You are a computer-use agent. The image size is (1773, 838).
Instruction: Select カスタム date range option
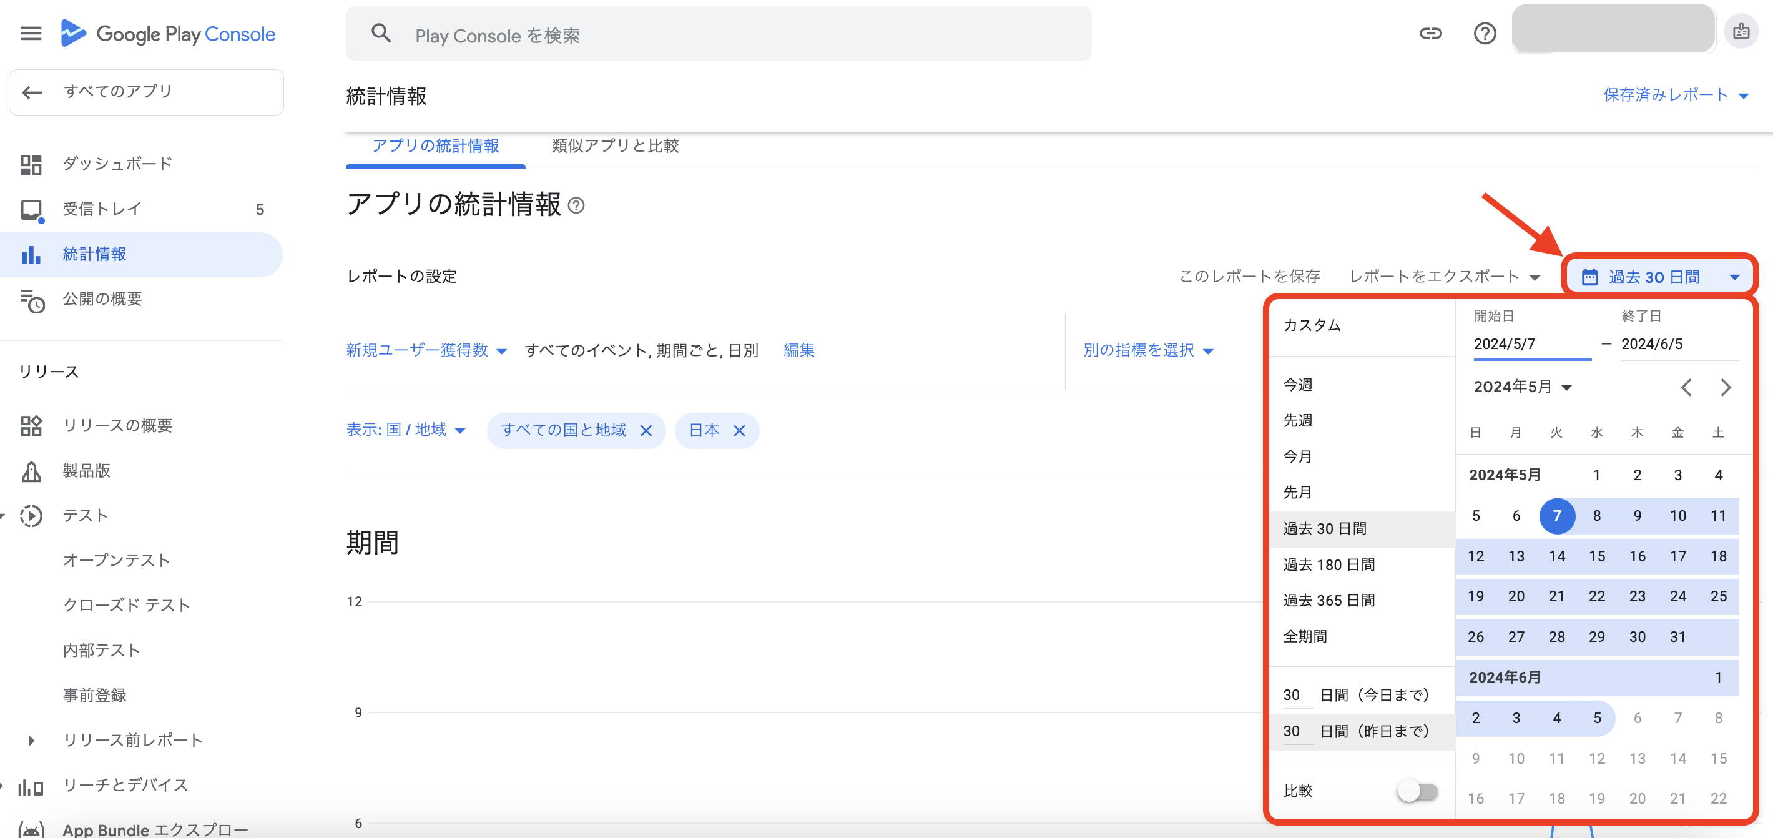pos(1362,326)
